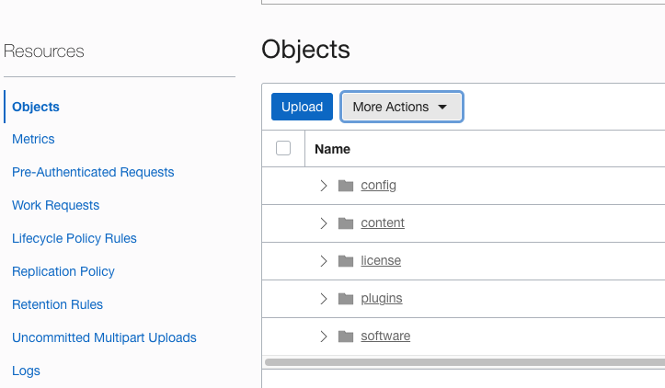
Task: Click the content folder icon
Action: tap(346, 223)
